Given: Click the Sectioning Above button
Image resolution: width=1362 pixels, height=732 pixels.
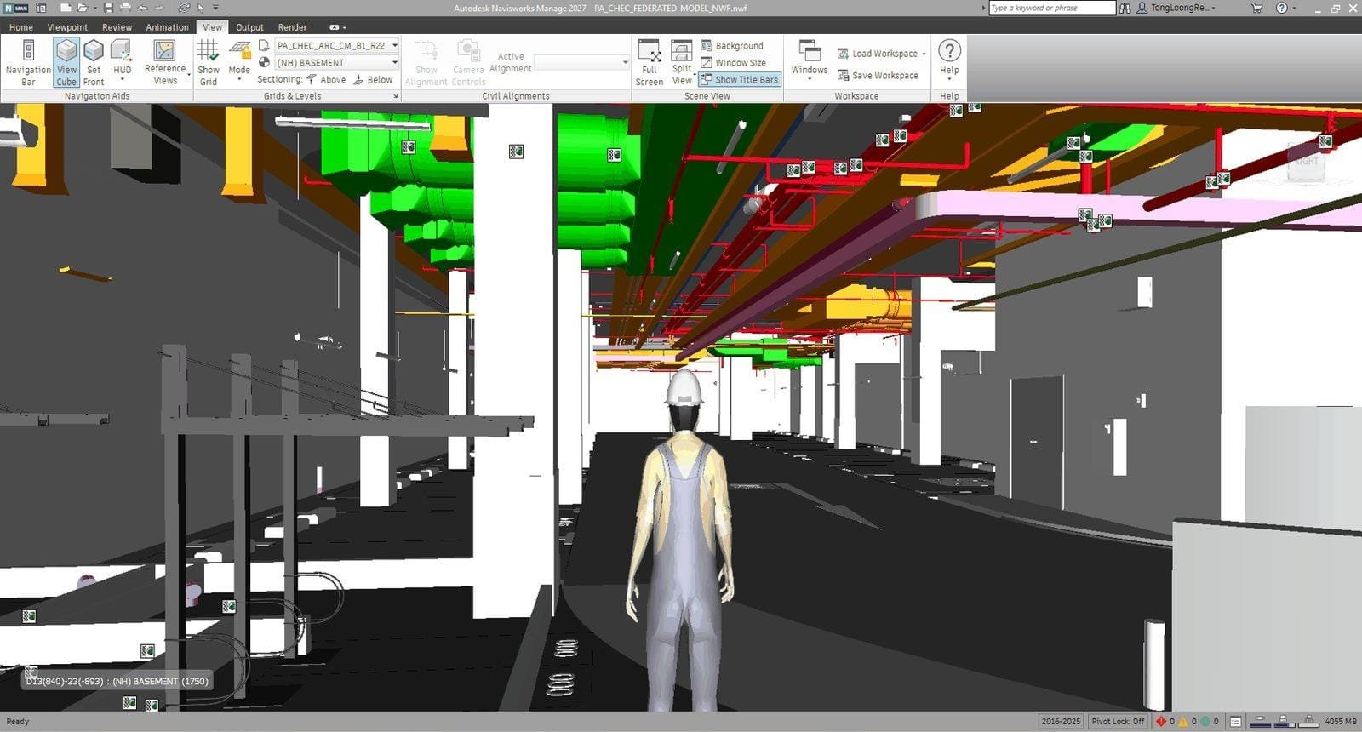Looking at the screenshot, I should tap(327, 79).
